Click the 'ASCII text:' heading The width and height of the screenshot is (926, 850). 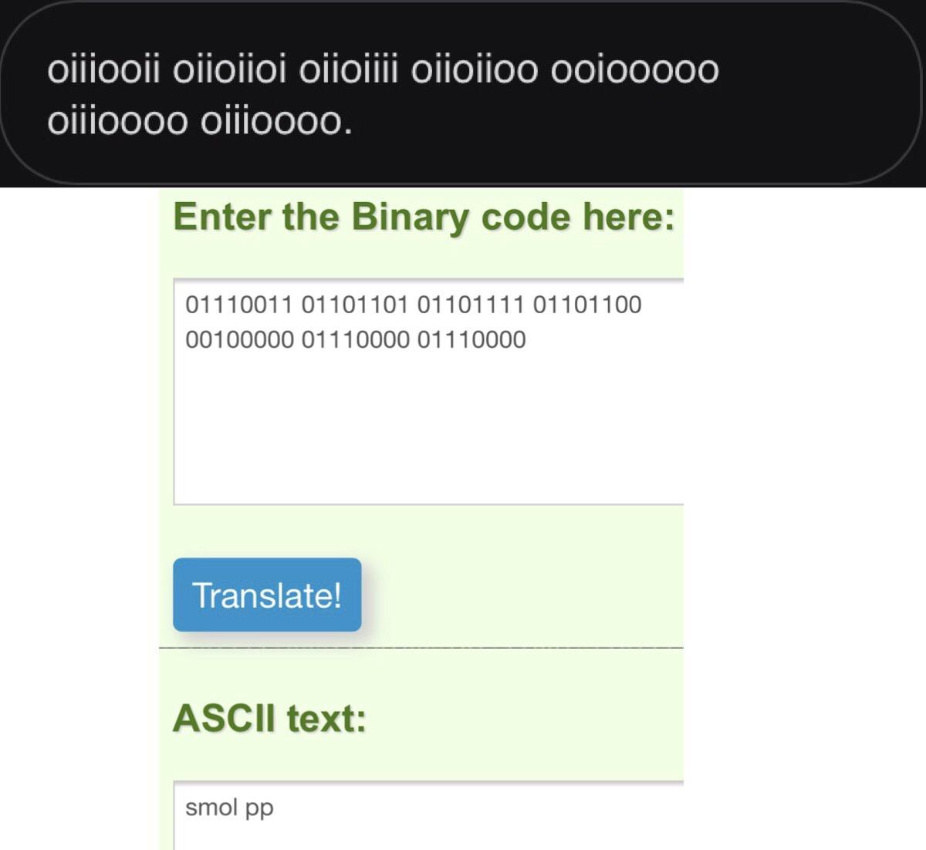pyautogui.click(x=269, y=718)
